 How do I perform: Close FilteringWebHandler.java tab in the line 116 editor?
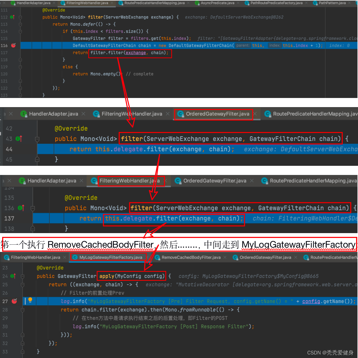coord(112,3)
